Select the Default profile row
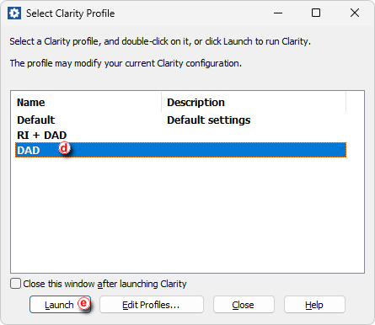The width and height of the screenshot is (375, 325). (180, 120)
